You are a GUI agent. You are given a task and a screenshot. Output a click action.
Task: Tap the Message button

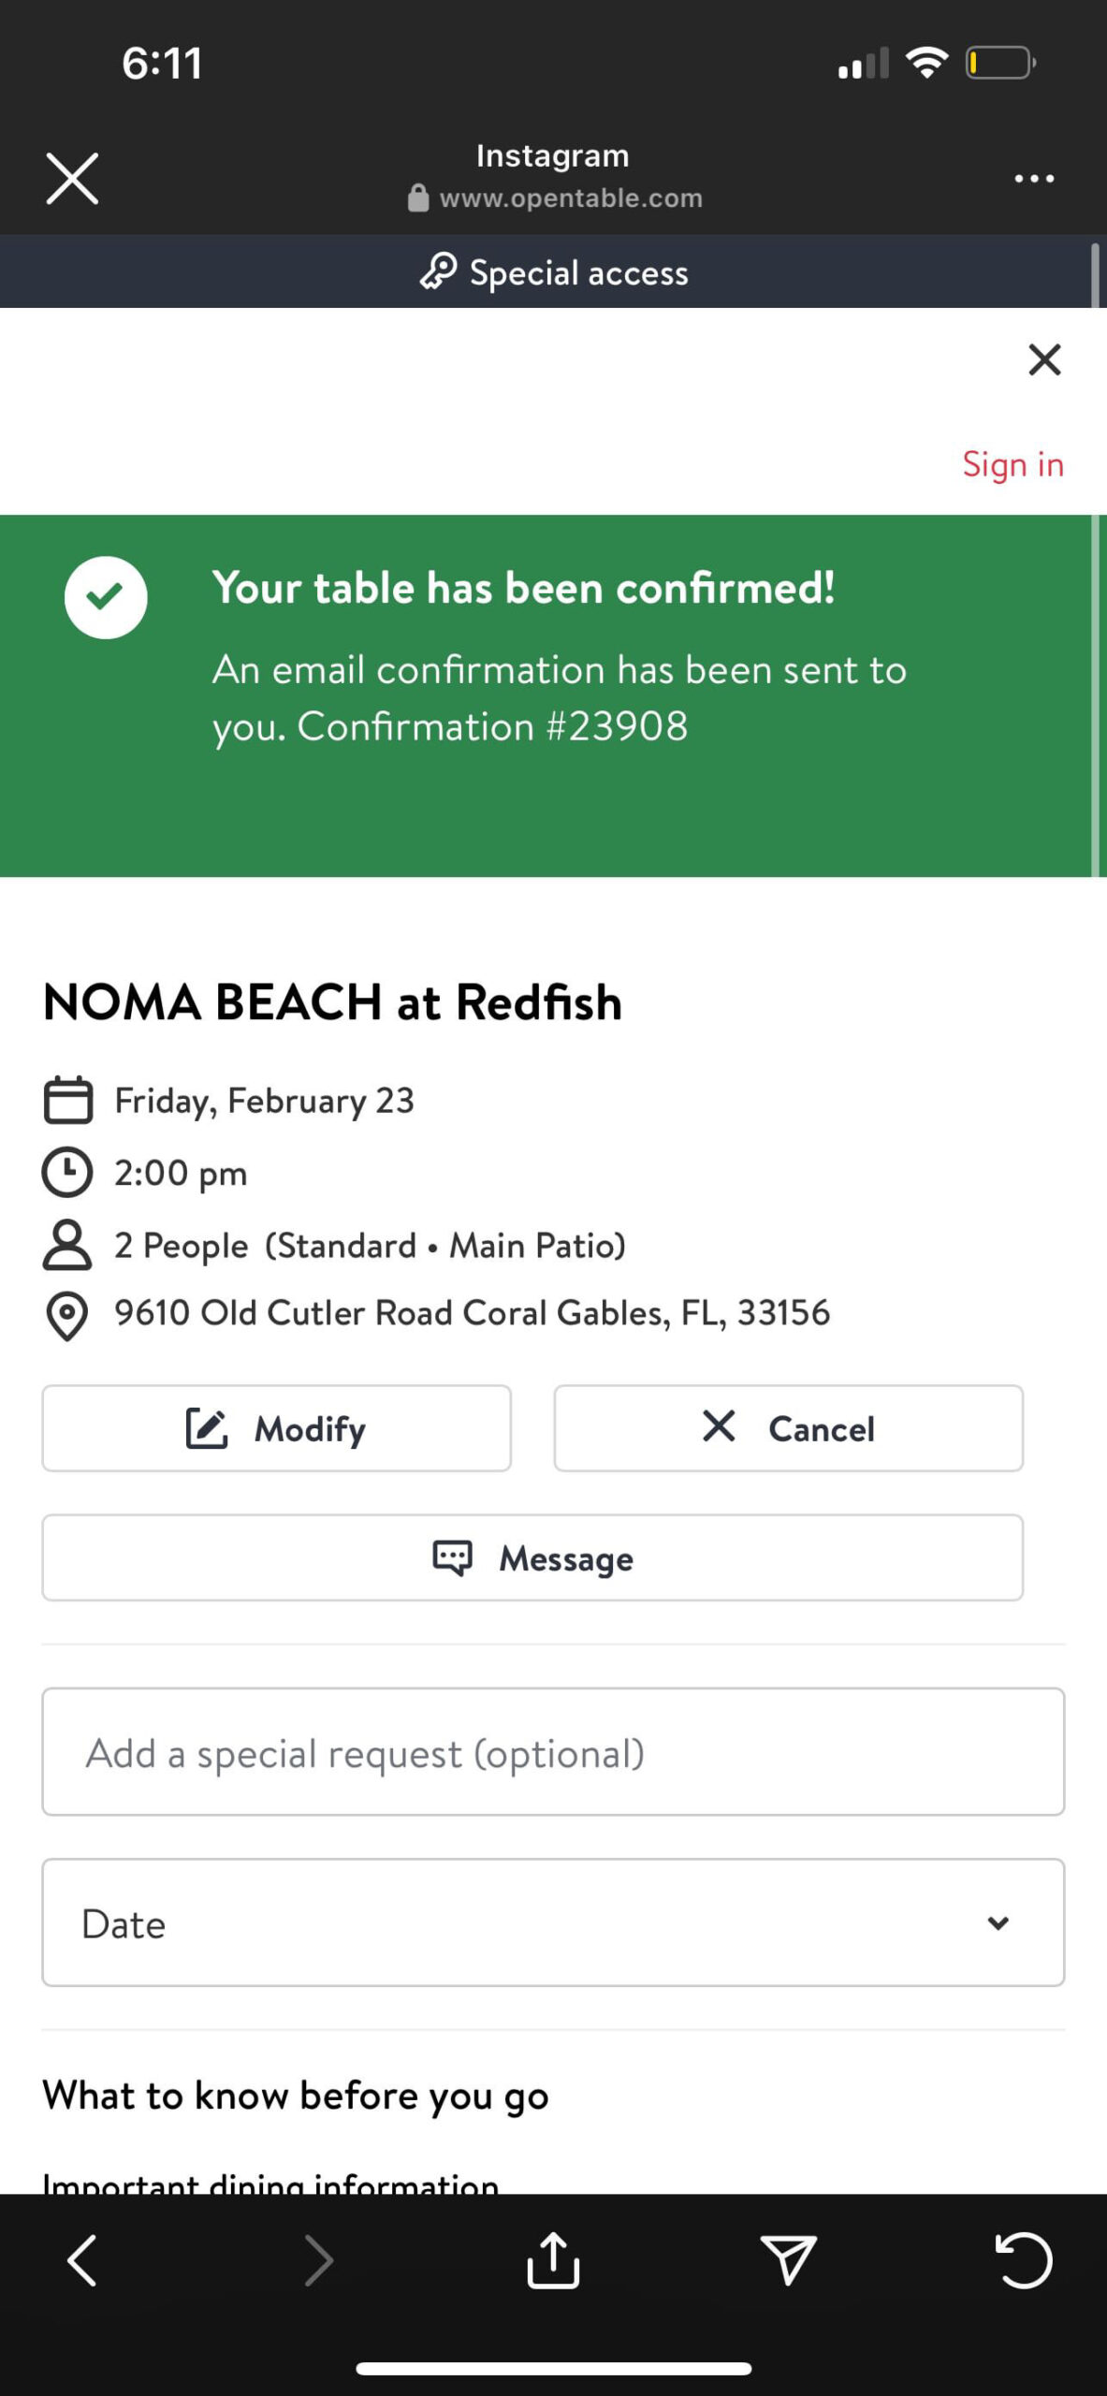(x=532, y=1558)
